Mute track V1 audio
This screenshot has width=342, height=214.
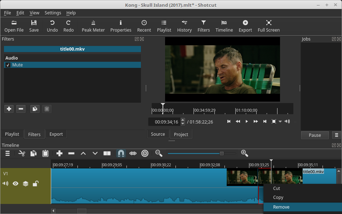5,183
